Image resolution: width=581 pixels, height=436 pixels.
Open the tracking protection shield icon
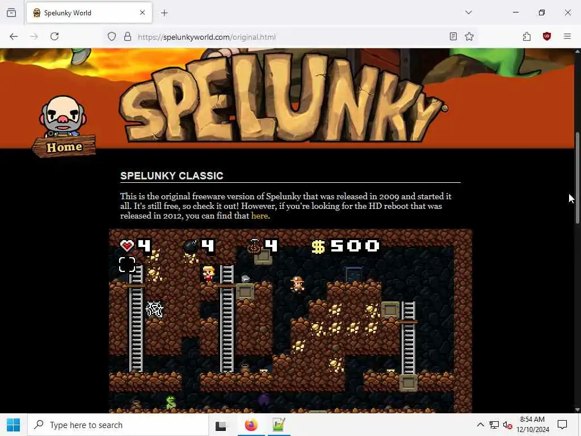click(112, 36)
